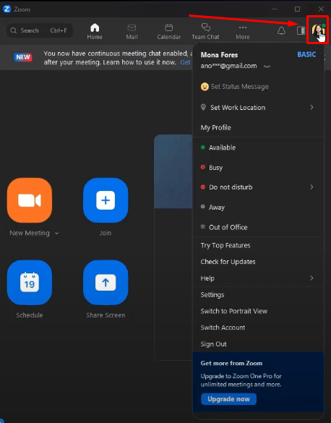Click the Schedule label text

30,315
